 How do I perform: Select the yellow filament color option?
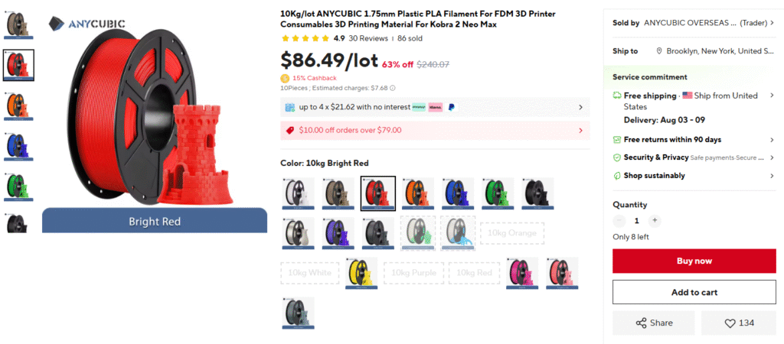click(x=361, y=273)
